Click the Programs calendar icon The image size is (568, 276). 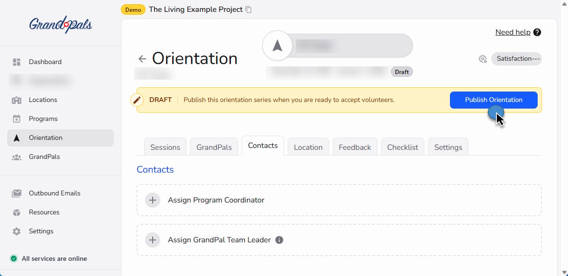coord(17,119)
